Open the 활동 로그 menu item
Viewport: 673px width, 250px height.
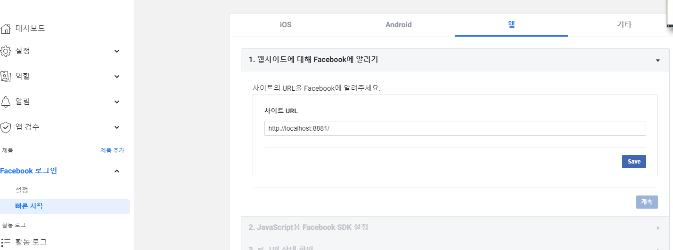point(31,242)
